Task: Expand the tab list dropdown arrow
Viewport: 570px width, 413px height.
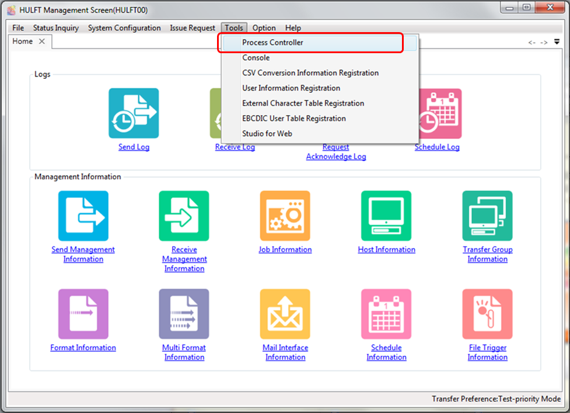Action: click(x=557, y=41)
